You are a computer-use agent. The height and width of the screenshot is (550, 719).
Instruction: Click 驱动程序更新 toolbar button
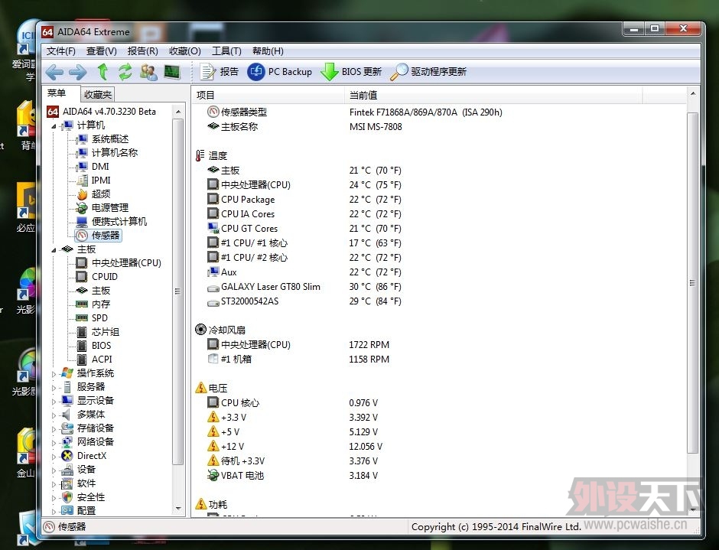coord(428,72)
